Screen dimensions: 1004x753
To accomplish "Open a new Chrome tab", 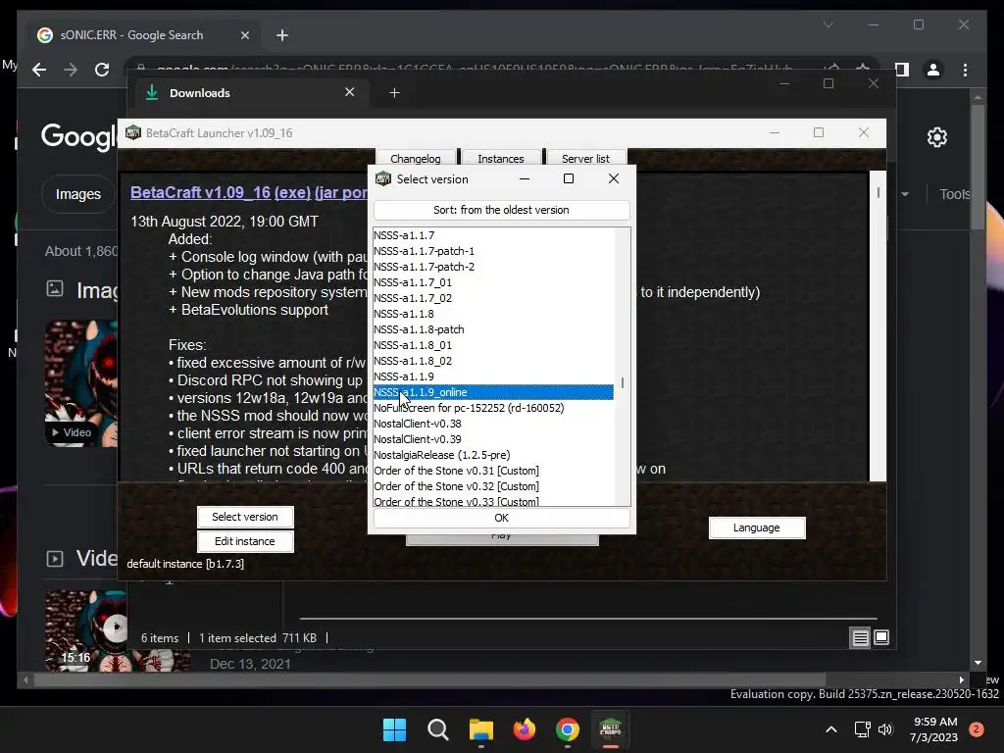I will 282,35.
